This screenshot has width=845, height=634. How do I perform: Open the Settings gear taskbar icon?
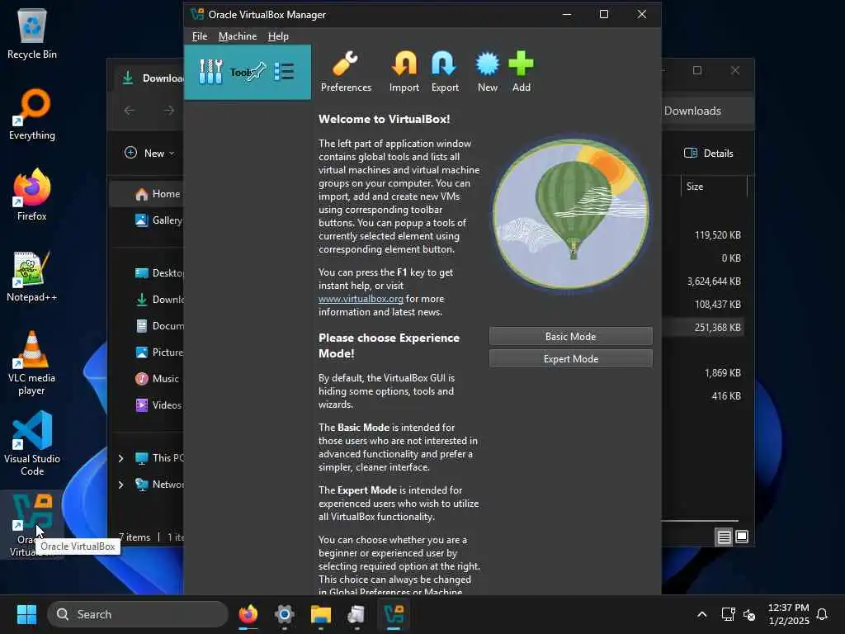[x=284, y=614]
